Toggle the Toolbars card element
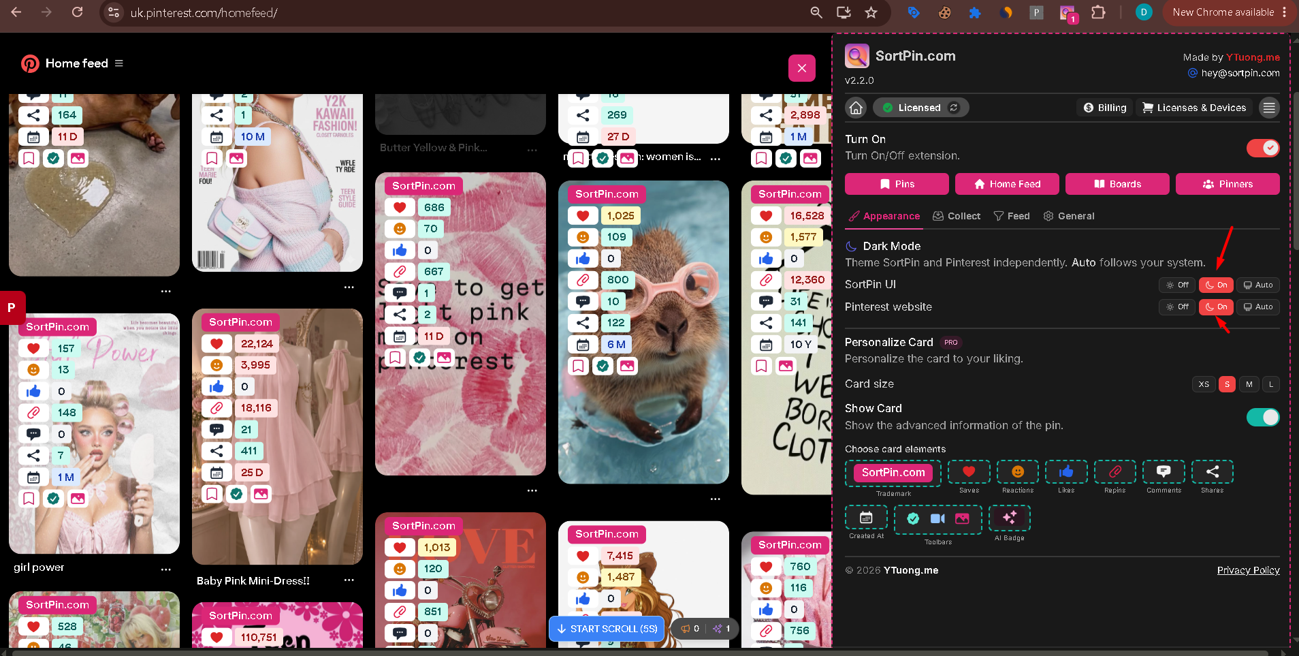The image size is (1299, 656). [937, 519]
